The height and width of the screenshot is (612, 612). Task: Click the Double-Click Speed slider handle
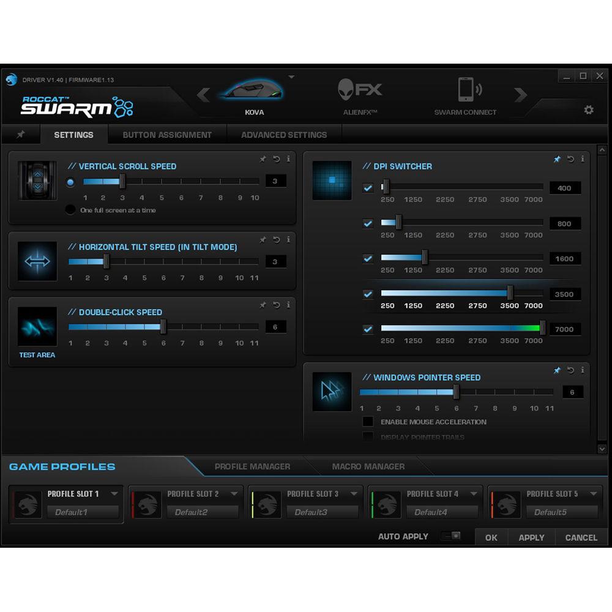pos(163,327)
